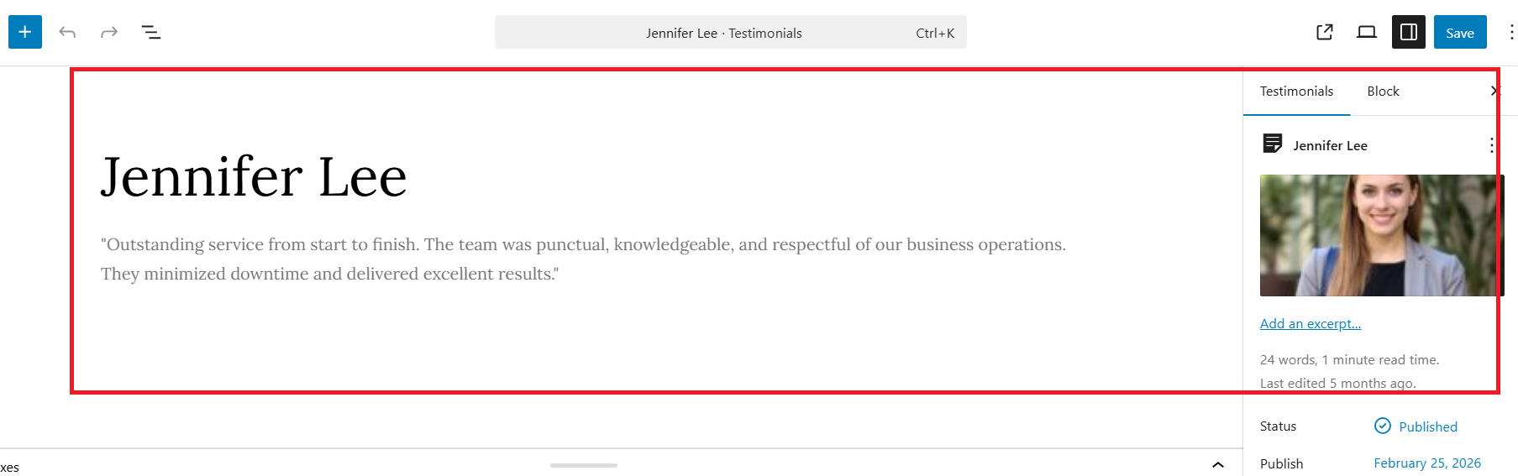Change the February 25, 2026 publish date
1518x476 pixels.
point(1427,463)
